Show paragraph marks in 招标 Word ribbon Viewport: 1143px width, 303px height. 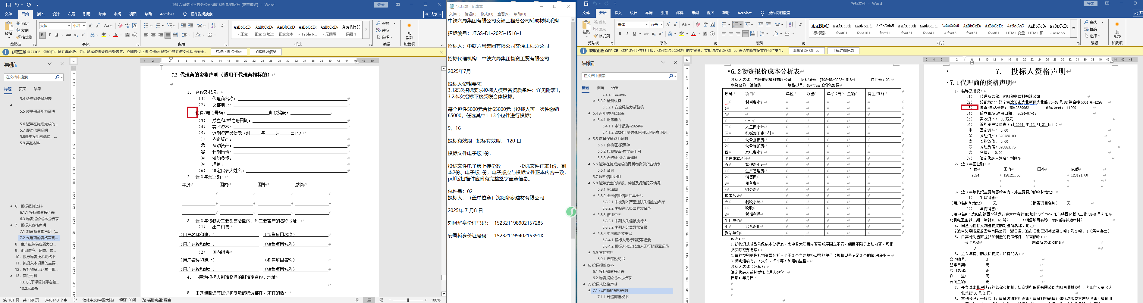(x=223, y=26)
